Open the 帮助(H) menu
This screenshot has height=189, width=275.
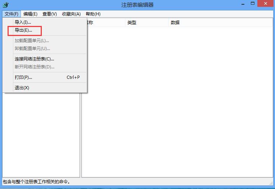(93, 14)
